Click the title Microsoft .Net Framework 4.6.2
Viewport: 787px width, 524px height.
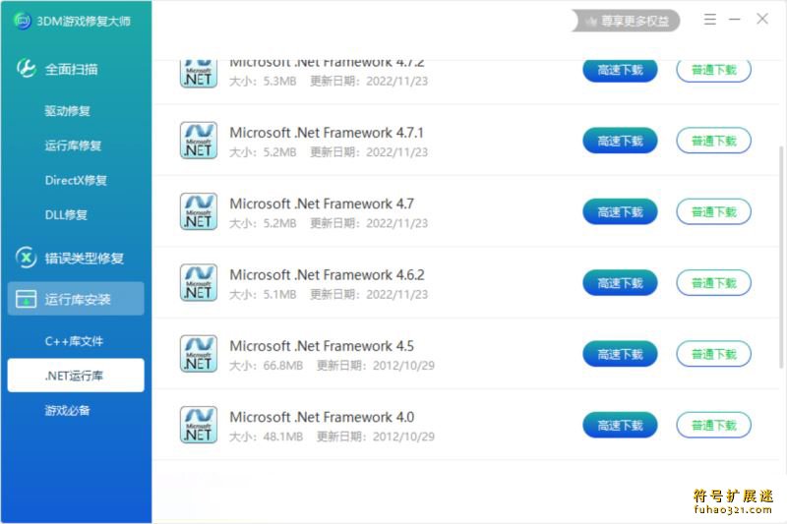(327, 275)
